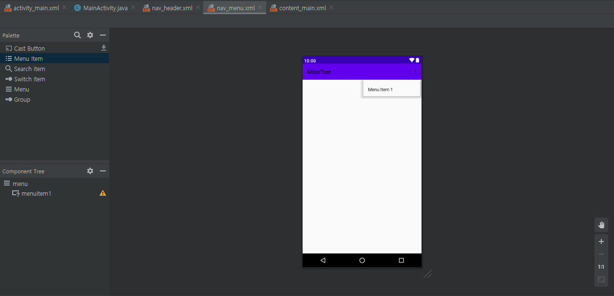
Task: Click the preview Recents navigation button
Action: (402, 260)
